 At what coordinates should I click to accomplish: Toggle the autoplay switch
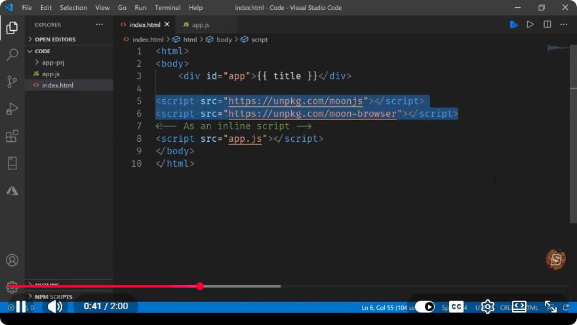point(425,307)
